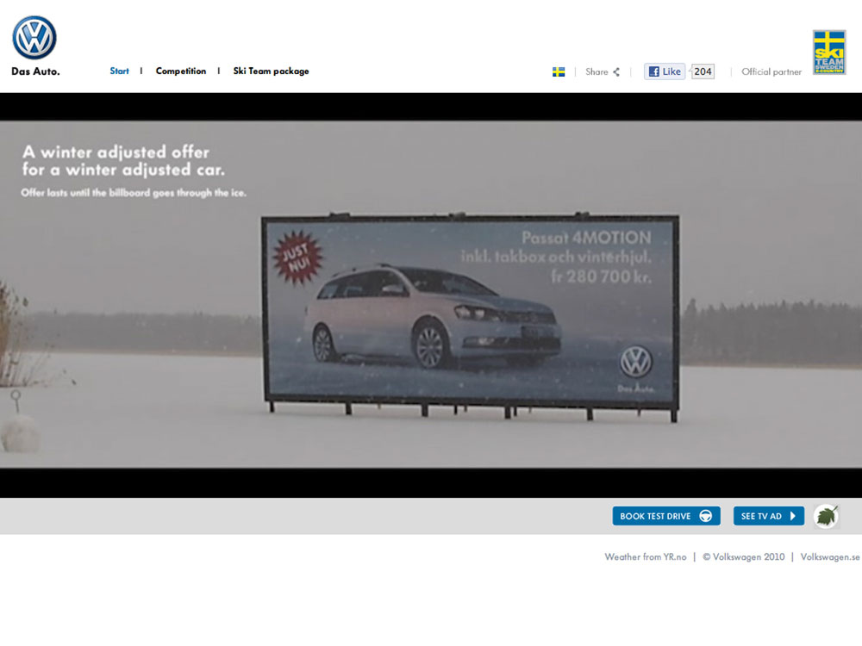
Task: Click the Book Test Drive button
Action: click(x=666, y=516)
